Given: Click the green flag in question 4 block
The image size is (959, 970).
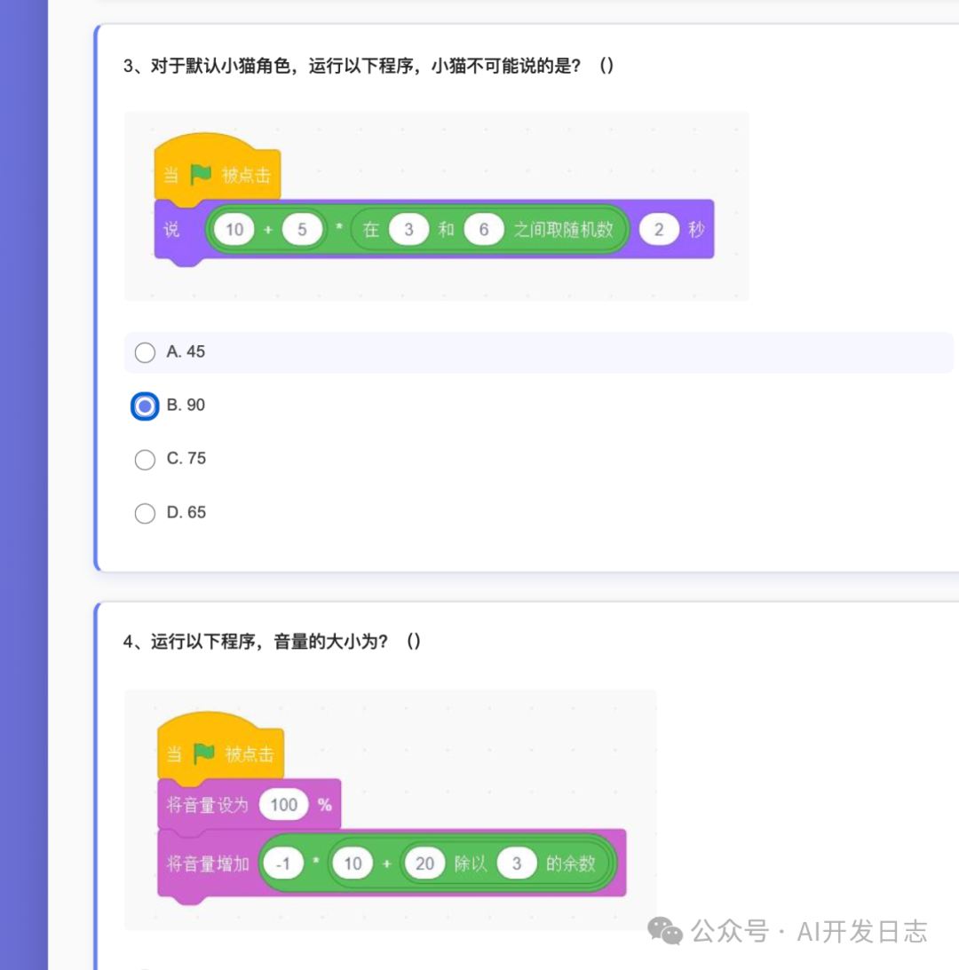Looking at the screenshot, I should click(x=203, y=753).
